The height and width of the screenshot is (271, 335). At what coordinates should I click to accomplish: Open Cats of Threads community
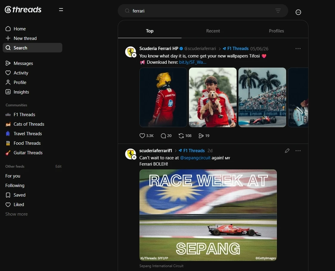[32, 124]
